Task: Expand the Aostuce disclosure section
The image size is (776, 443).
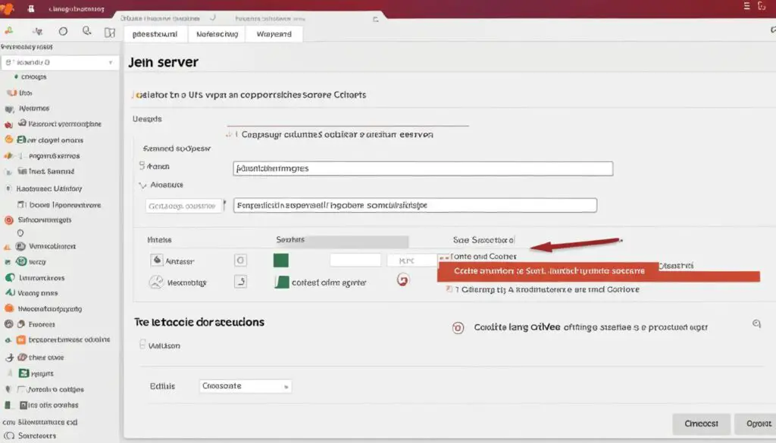Action: pyautogui.click(x=144, y=184)
